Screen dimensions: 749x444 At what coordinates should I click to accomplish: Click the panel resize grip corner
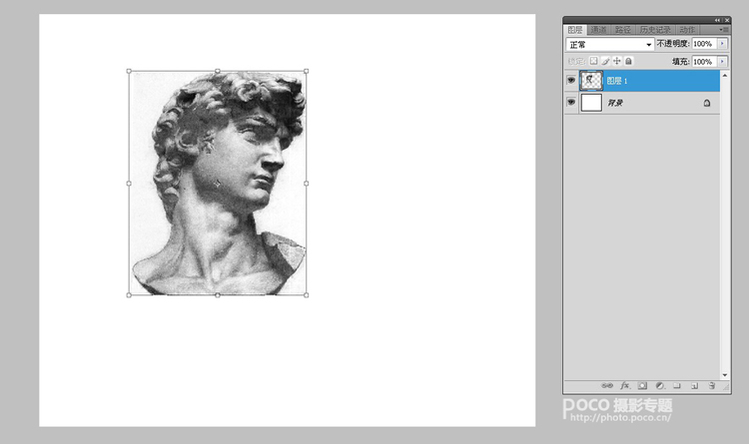point(727,387)
